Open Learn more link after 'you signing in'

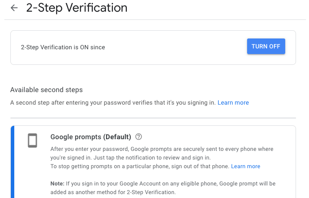[233, 102]
